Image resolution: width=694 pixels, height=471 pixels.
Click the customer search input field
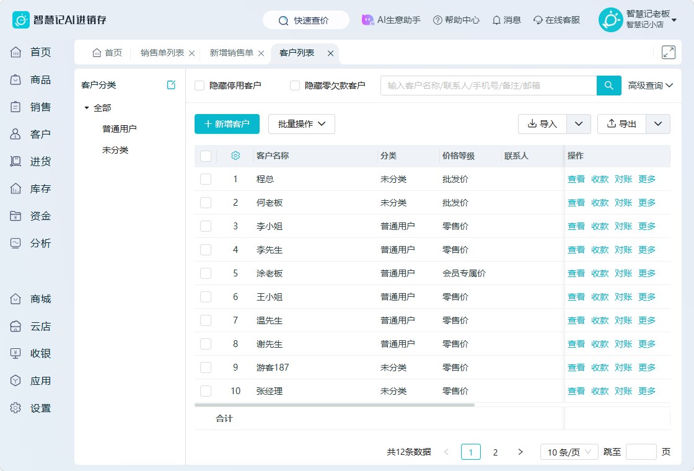point(489,86)
